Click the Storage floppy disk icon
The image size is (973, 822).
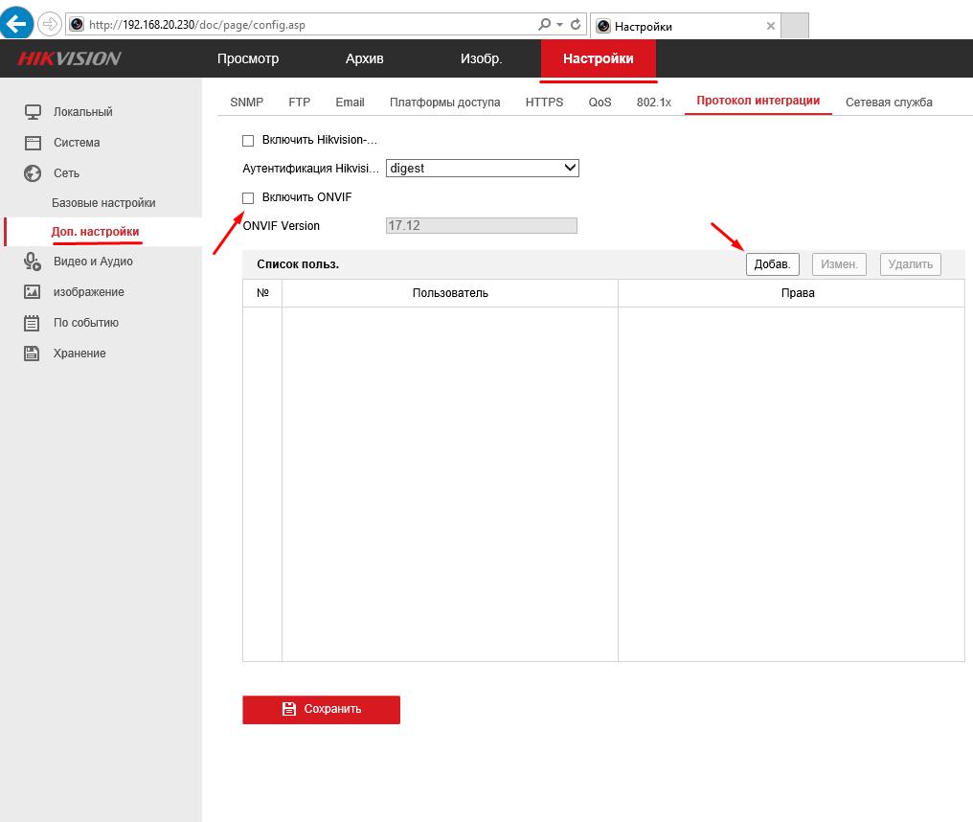[x=33, y=354]
